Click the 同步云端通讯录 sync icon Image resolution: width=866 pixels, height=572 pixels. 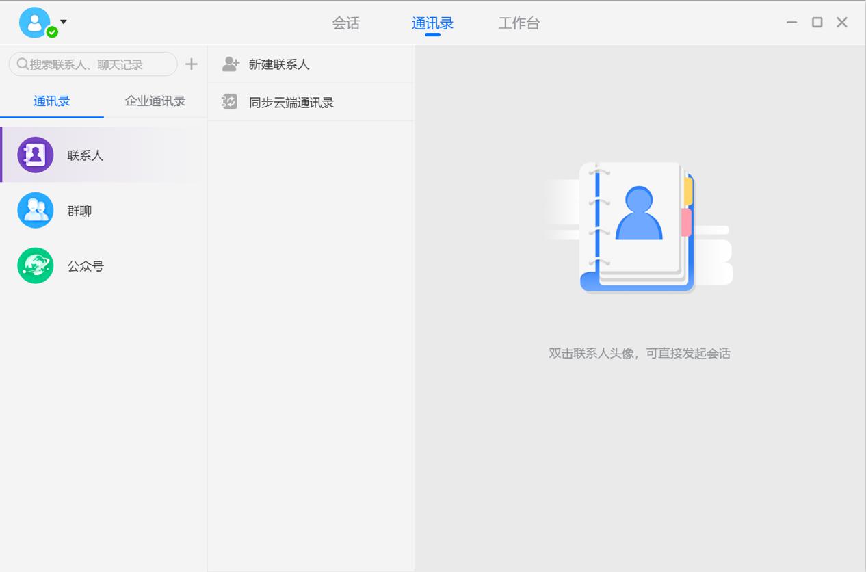click(230, 103)
